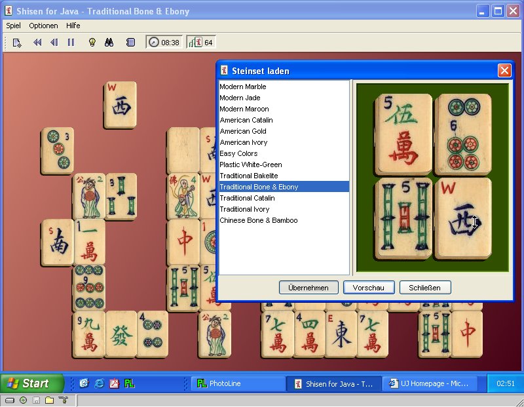Image resolution: width=524 pixels, height=407 pixels.
Task: Click the flower tile numbered 4
Action: pyautogui.click(x=183, y=197)
